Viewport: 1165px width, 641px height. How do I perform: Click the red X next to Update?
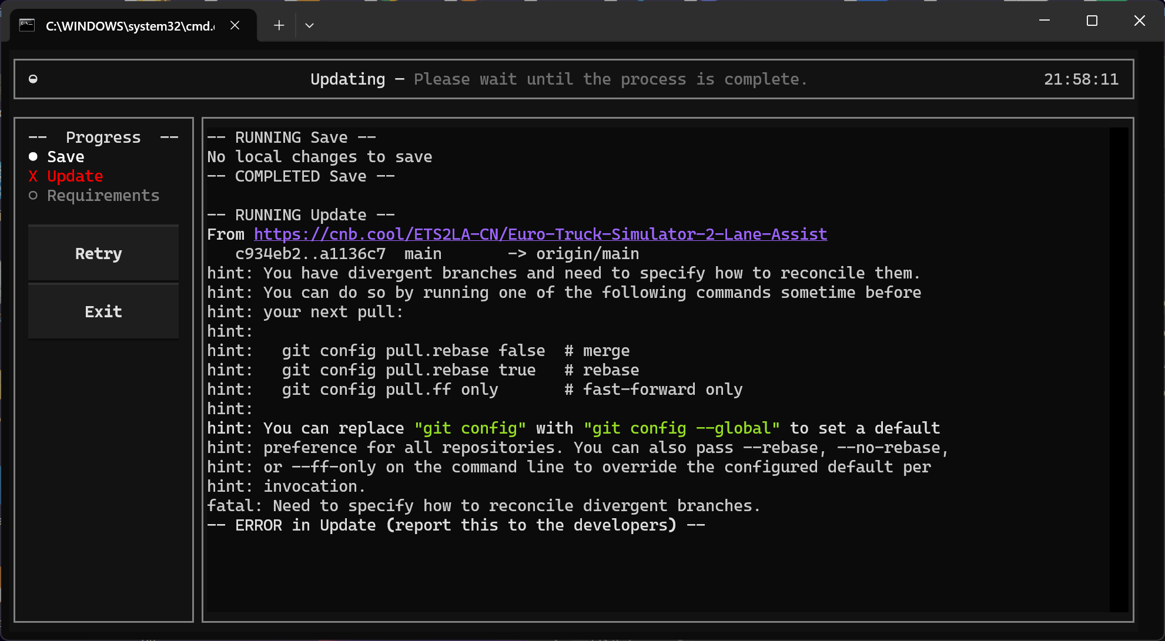pos(33,176)
